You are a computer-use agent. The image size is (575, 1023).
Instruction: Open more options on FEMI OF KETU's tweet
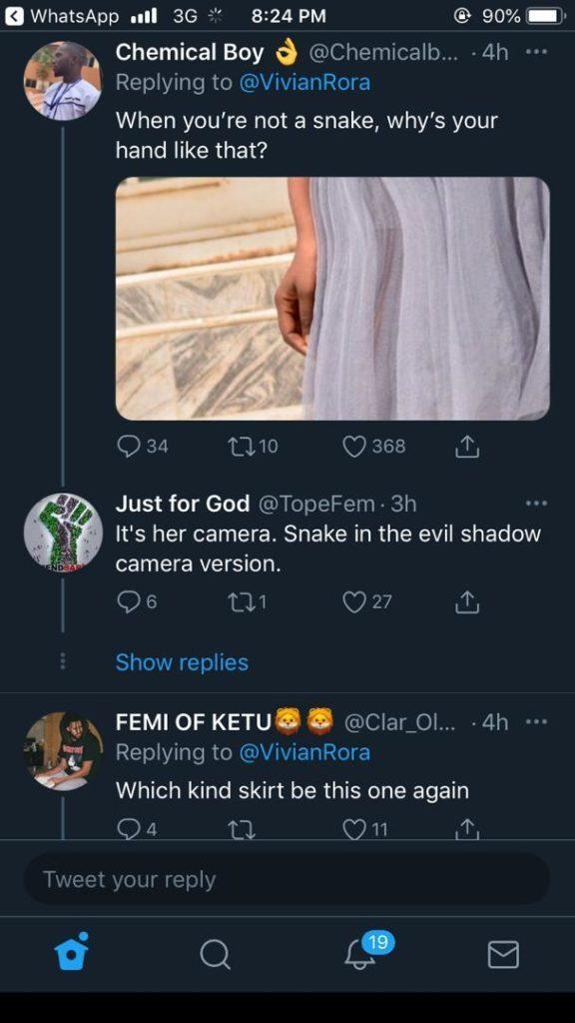pyautogui.click(x=535, y=722)
